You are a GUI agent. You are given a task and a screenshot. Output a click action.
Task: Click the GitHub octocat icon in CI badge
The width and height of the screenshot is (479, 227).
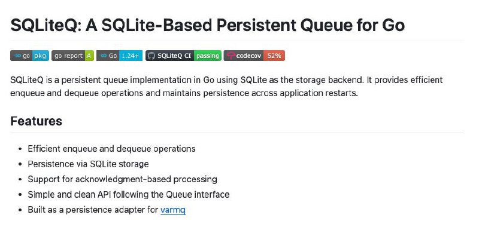click(x=151, y=56)
